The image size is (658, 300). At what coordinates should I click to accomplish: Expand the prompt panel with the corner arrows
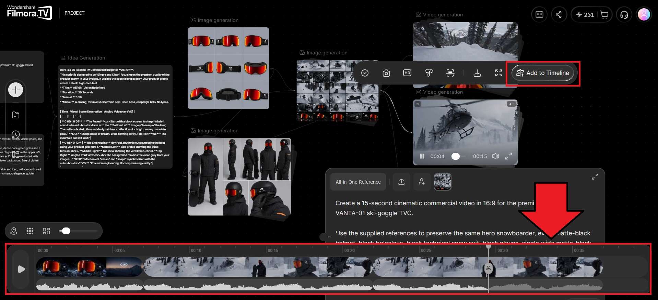595,177
